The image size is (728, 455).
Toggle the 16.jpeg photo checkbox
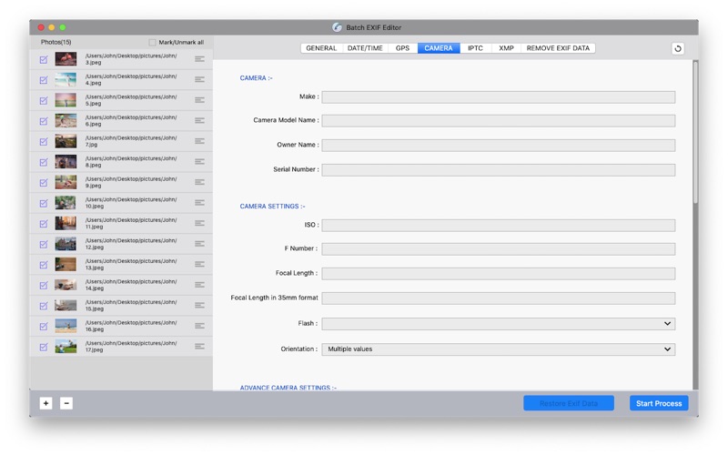(x=44, y=327)
